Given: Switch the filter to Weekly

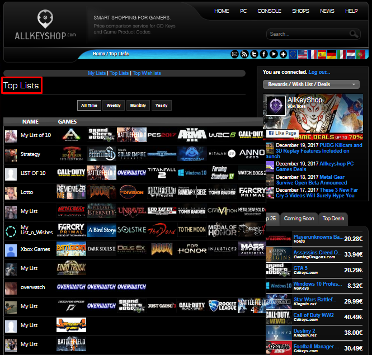Looking at the screenshot, I should point(114,105).
